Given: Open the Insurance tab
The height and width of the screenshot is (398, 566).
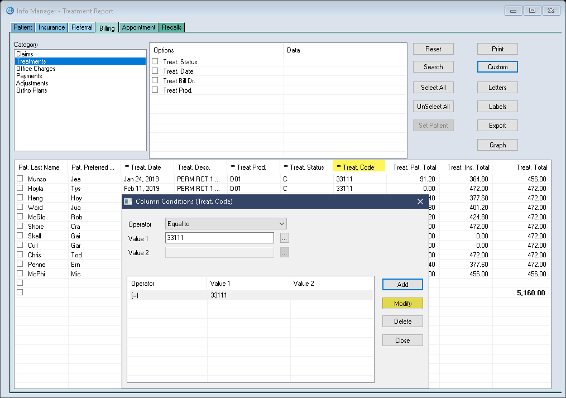Looking at the screenshot, I should point(52,27).
